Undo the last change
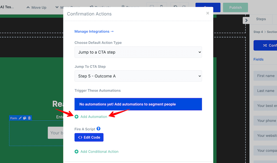277x163 pixels. [175, 6]
